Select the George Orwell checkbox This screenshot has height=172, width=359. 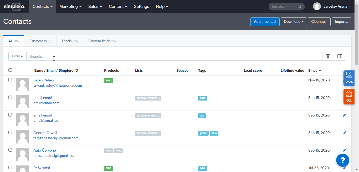pos(10,132)
